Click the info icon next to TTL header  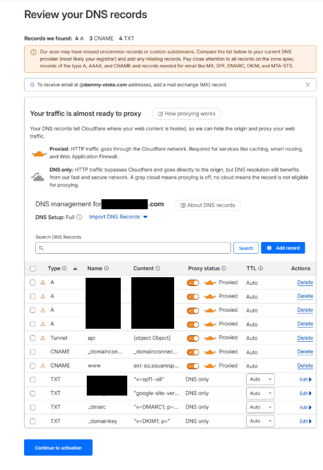pyautogui.click(x=261, y=268)
